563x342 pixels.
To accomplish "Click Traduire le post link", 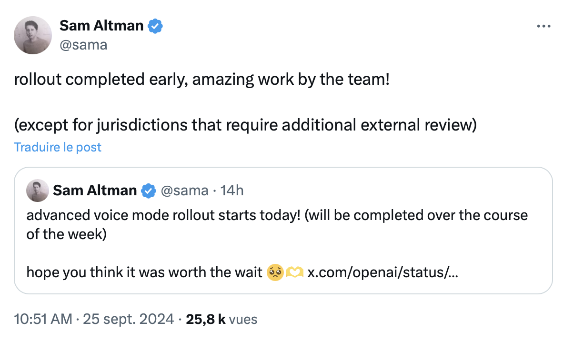I will click(58, 147).
